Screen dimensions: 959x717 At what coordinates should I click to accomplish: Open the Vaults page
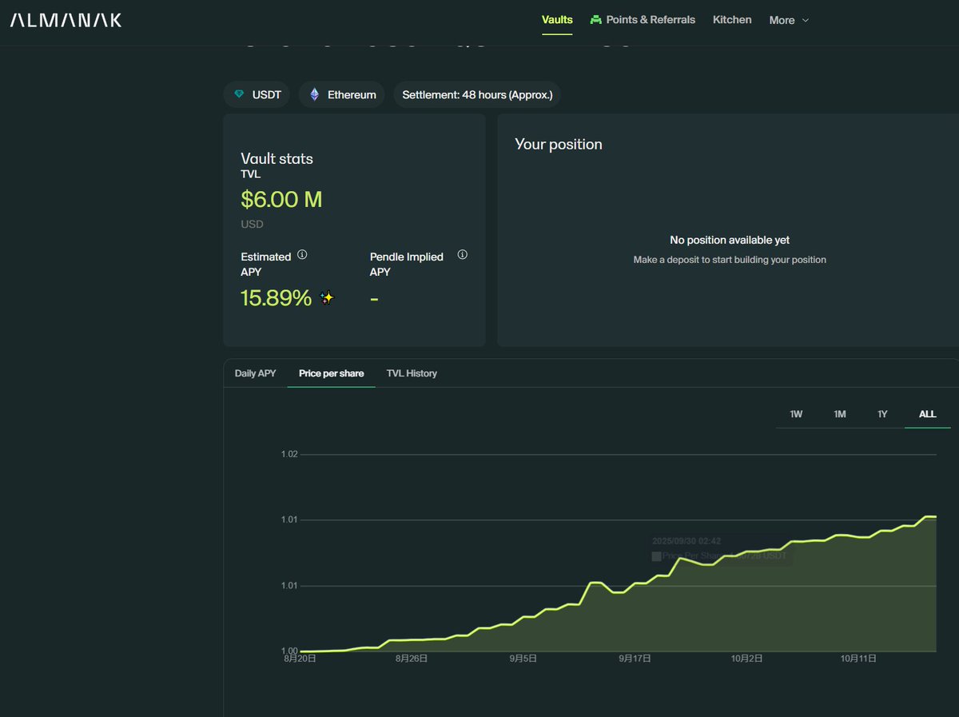click(x=557, y=20)
